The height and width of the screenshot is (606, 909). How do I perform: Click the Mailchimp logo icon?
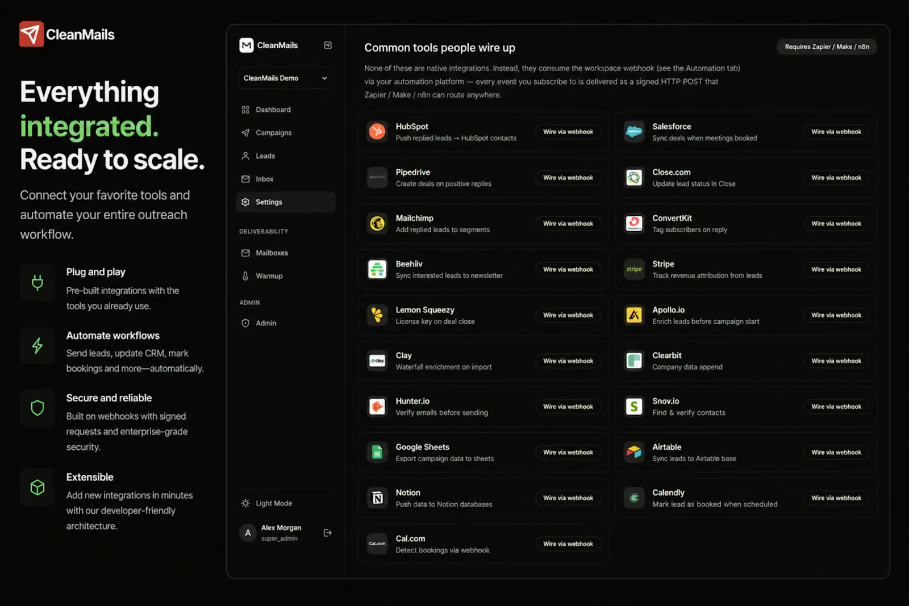377,224
